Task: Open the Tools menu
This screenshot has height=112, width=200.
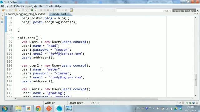Action: tap(49, 6)
